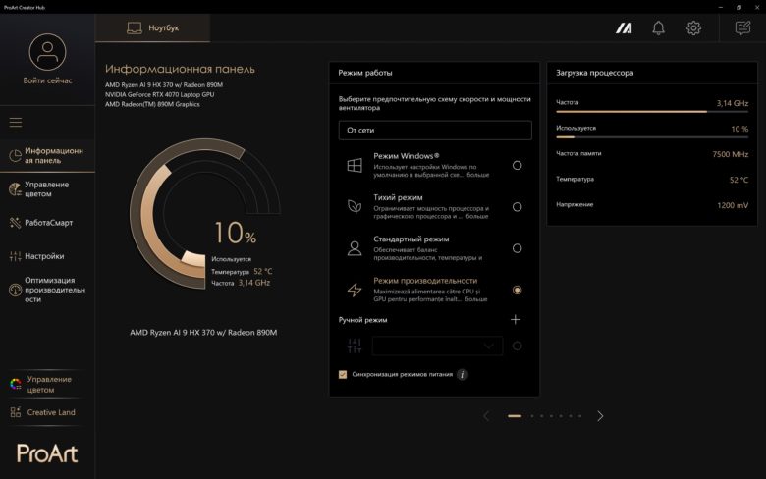This screenshot has height=479, width=766.
Task: Open the user profile avatar icon
Action: point(47,52)
